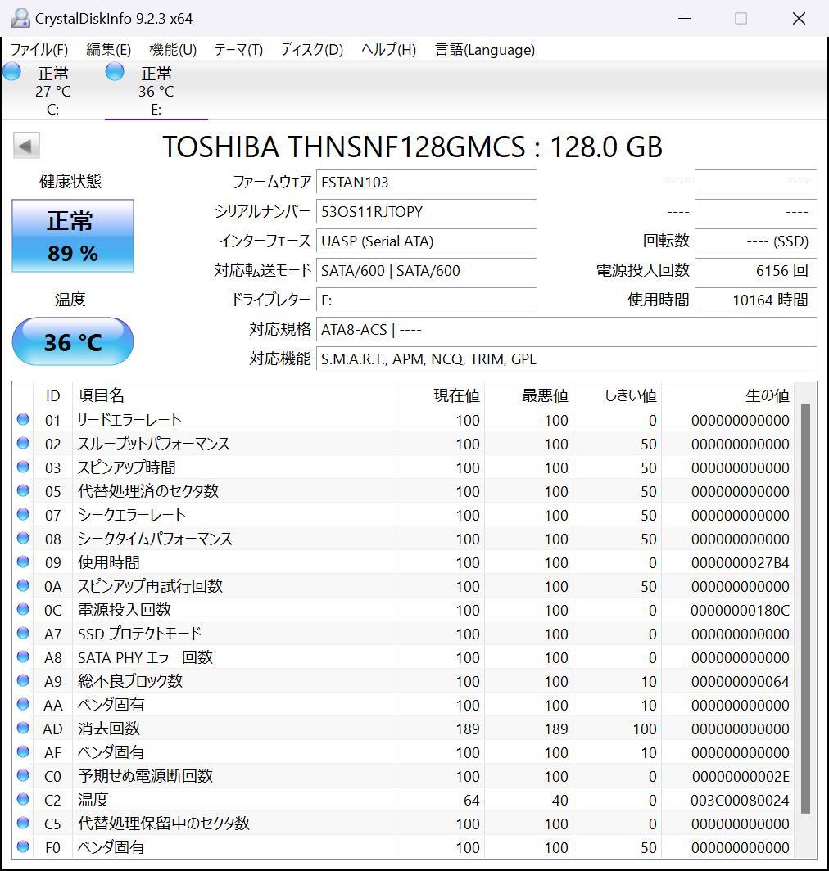Click status dot for ID A8 SATA PHY エラー回数

[x=23, y=657]
